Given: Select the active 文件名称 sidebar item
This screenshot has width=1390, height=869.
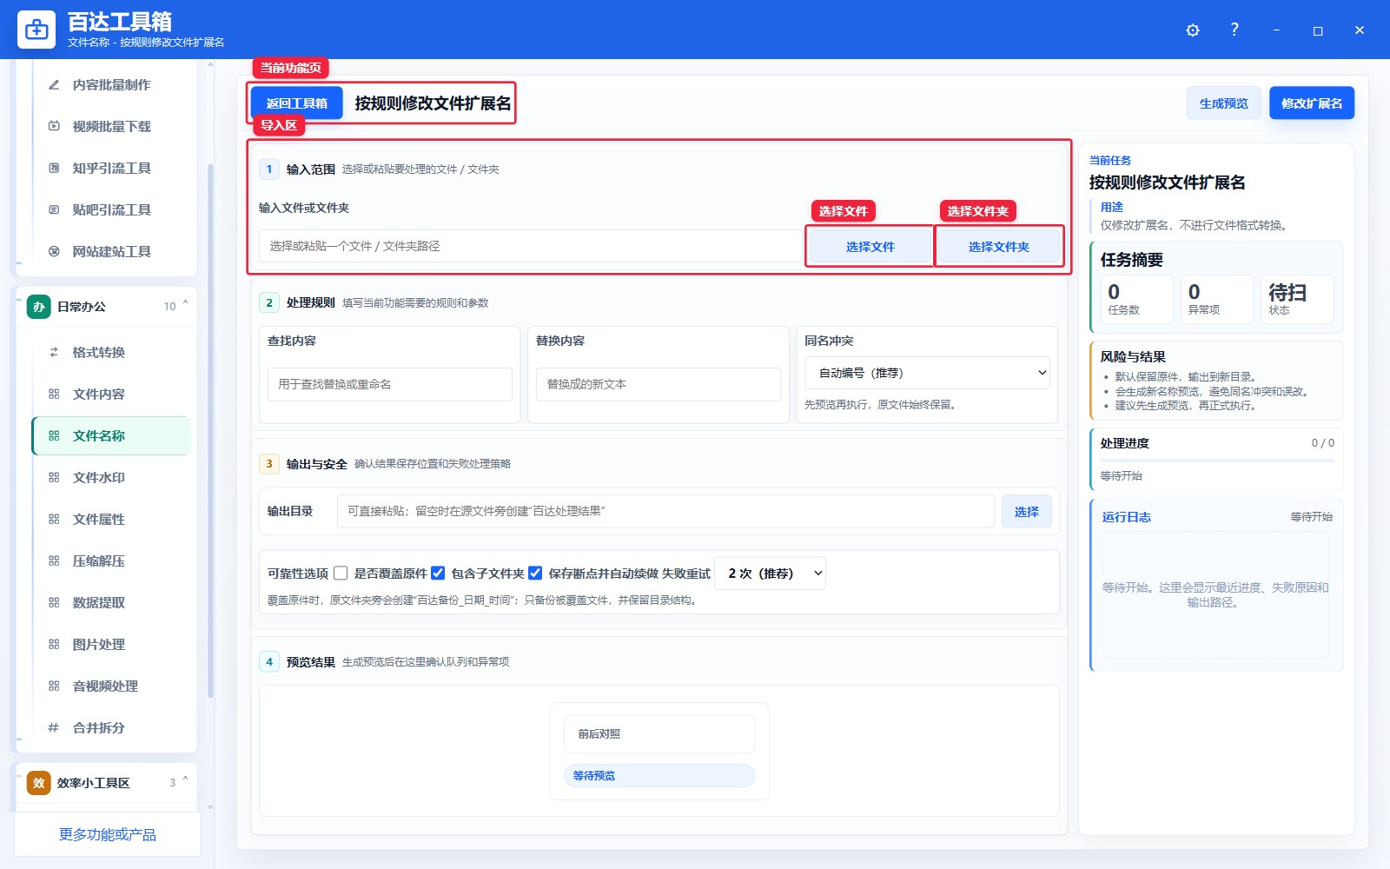Looking at the screenshot, I should [x=111, y=435].
